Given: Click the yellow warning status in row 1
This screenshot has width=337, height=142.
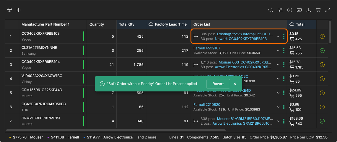Looking at the screenshot, I should click(x=322, y=36).
